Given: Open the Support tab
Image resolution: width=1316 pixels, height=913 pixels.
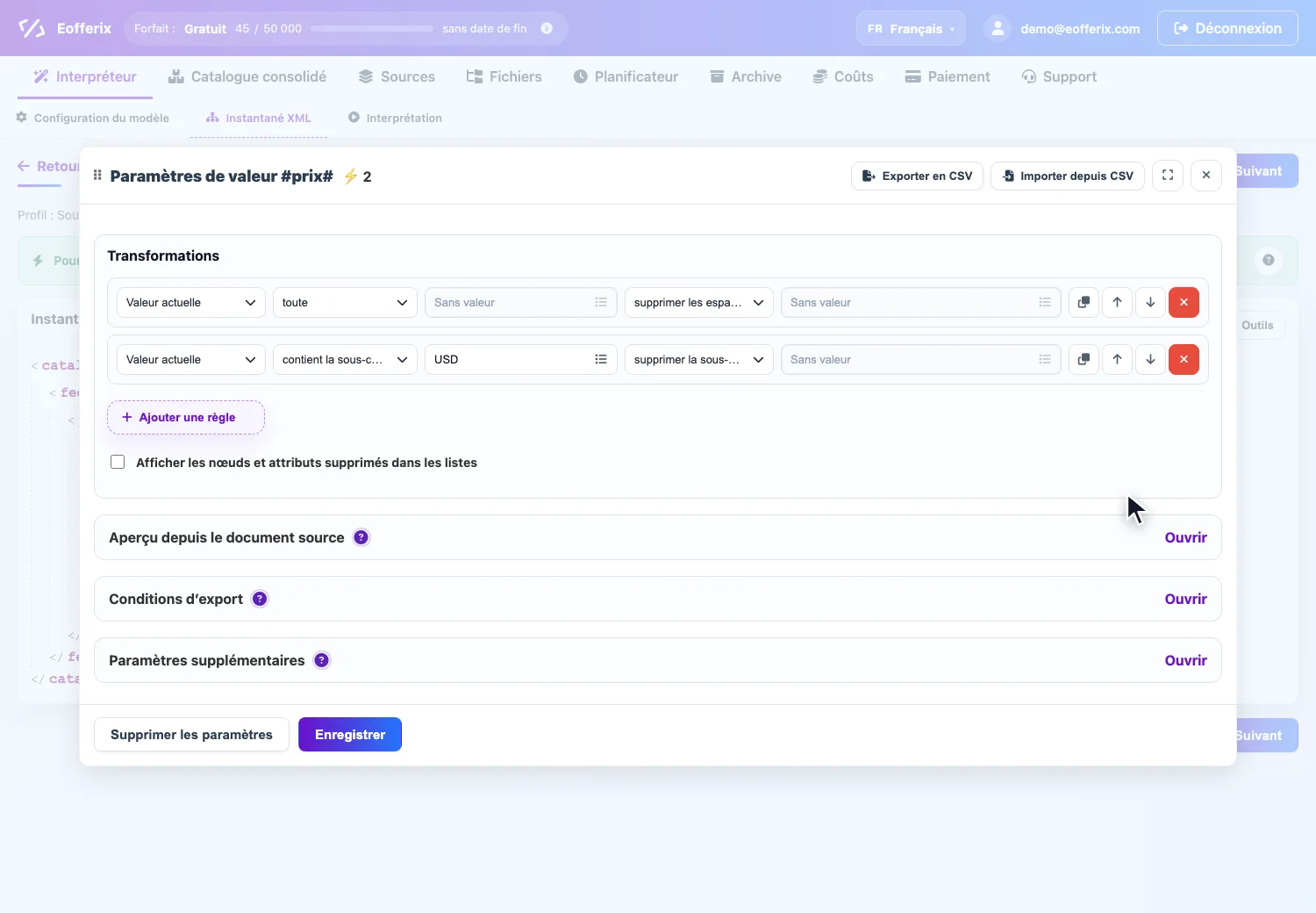Looking at the screenshot, I should pos(1059,76).
